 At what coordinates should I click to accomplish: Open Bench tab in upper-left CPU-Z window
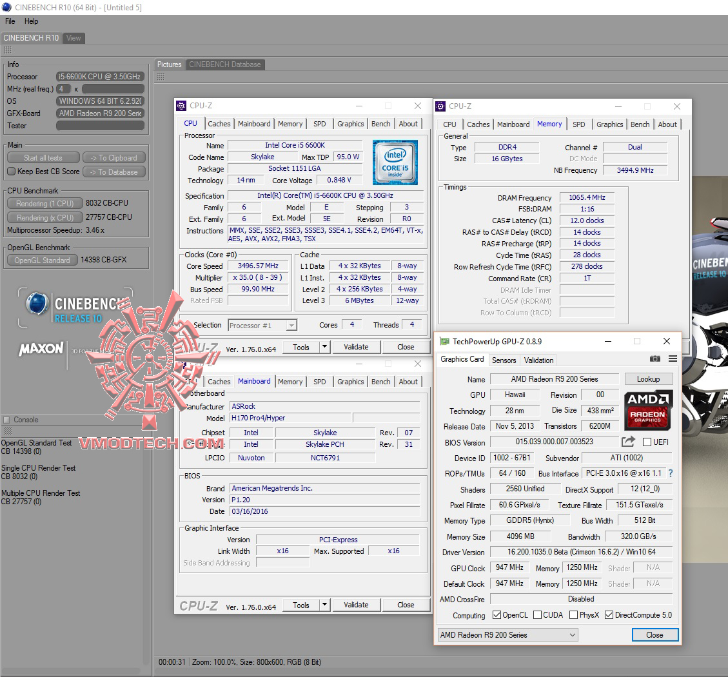tap(380, 124)
